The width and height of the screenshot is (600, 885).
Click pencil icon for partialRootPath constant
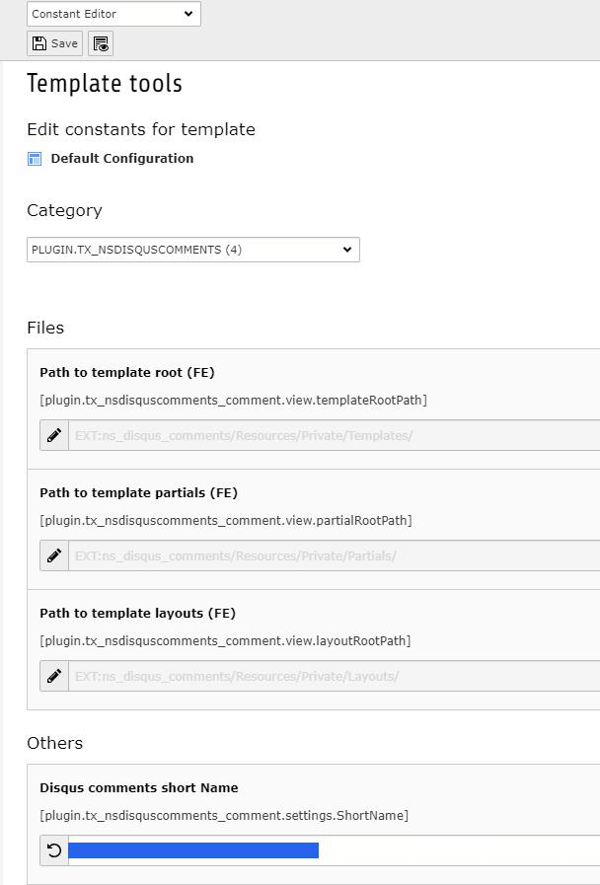[54, 555]
